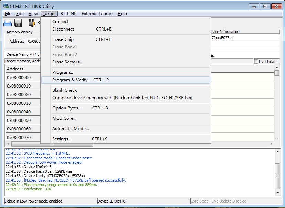This screenshot has height=208, width=285.
Task: Choose Disconnect in the Target menu
Action: click(x=126, y=29)
